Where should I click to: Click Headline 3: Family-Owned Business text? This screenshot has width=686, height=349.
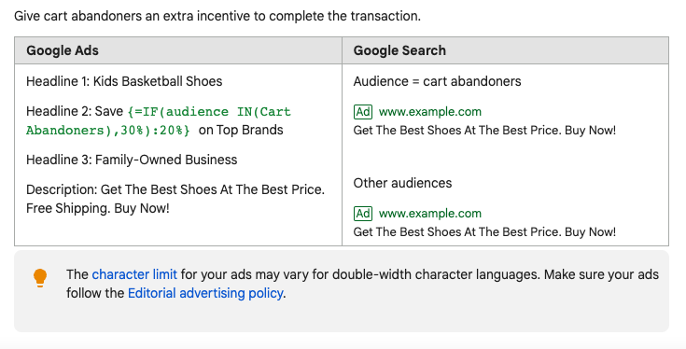coord(132,160)
